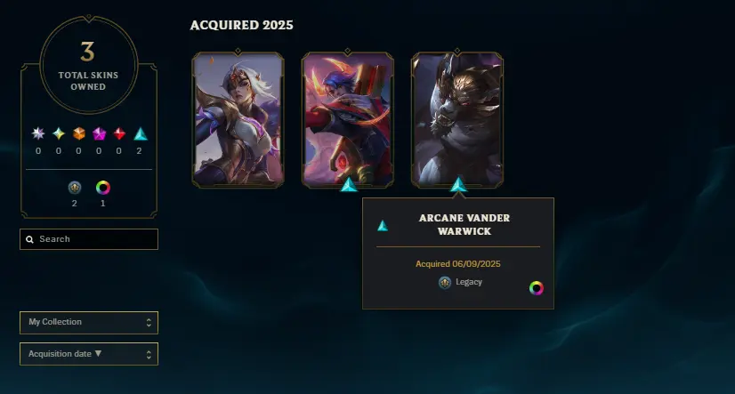Select the middle red-armored skin card

(x=347, y=119)
